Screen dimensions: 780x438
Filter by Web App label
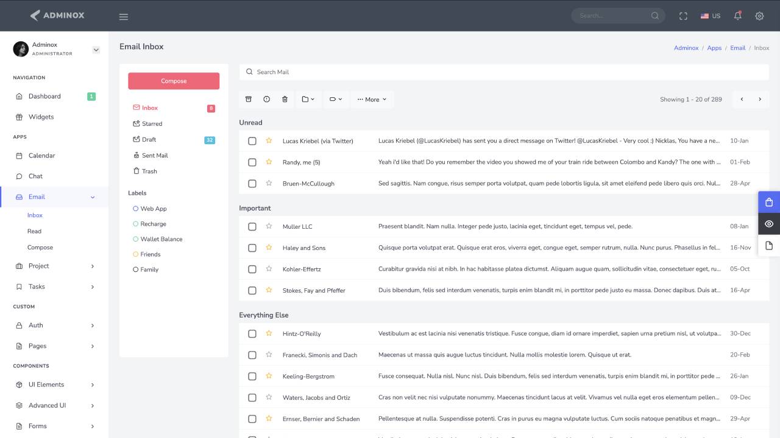[149, 209]
